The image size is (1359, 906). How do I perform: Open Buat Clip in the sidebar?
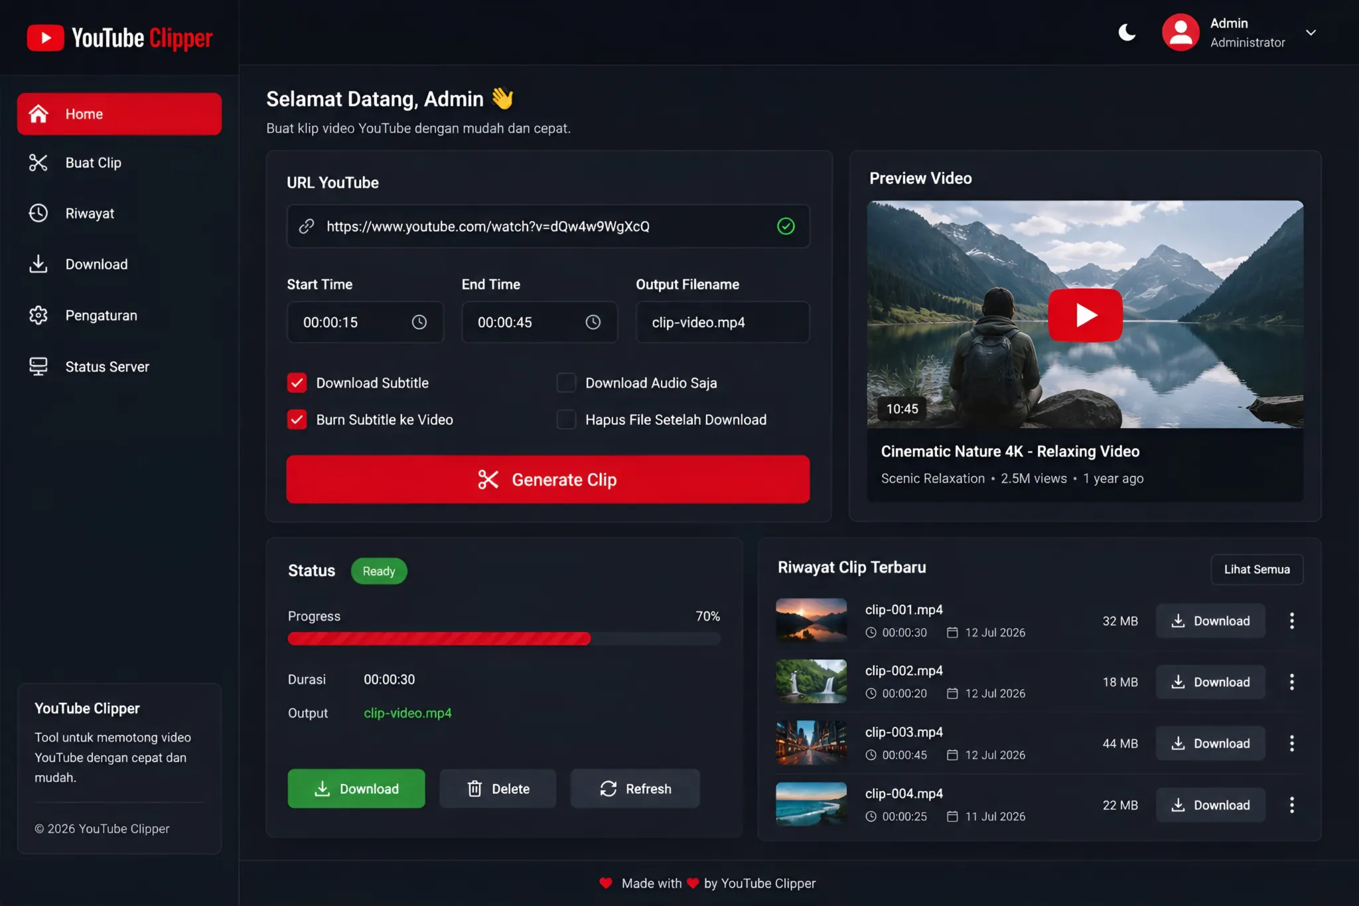pos(119,163)
